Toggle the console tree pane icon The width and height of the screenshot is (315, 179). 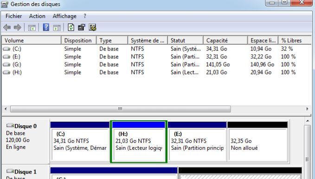32,28
